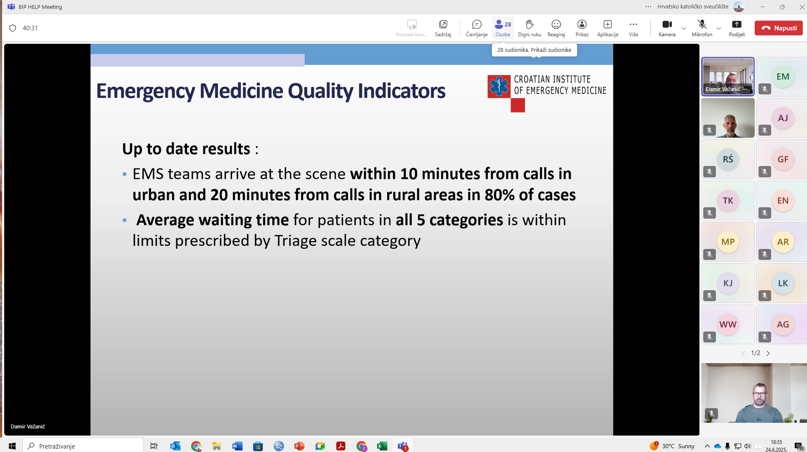Image resolution: width=807 pixels, height=452 pixels.
Task: Open the shield meeting info icon
Action: [x=13, y=28]
